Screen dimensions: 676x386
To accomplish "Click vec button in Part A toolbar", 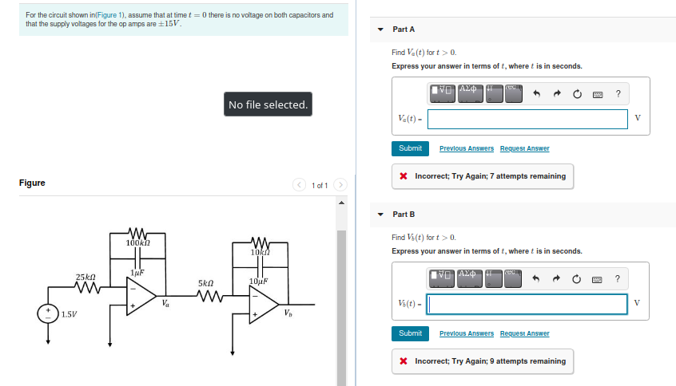I will (514, 93).
